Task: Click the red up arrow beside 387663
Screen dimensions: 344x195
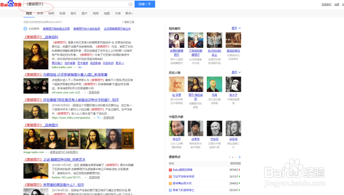Action: coord(239,170)
